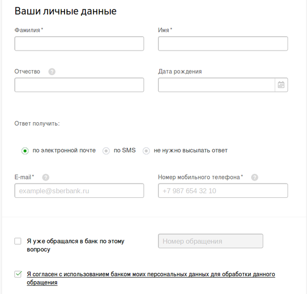Focus the Фамилия input field
This screenshot has width=307, height=294.
(79, 44)
